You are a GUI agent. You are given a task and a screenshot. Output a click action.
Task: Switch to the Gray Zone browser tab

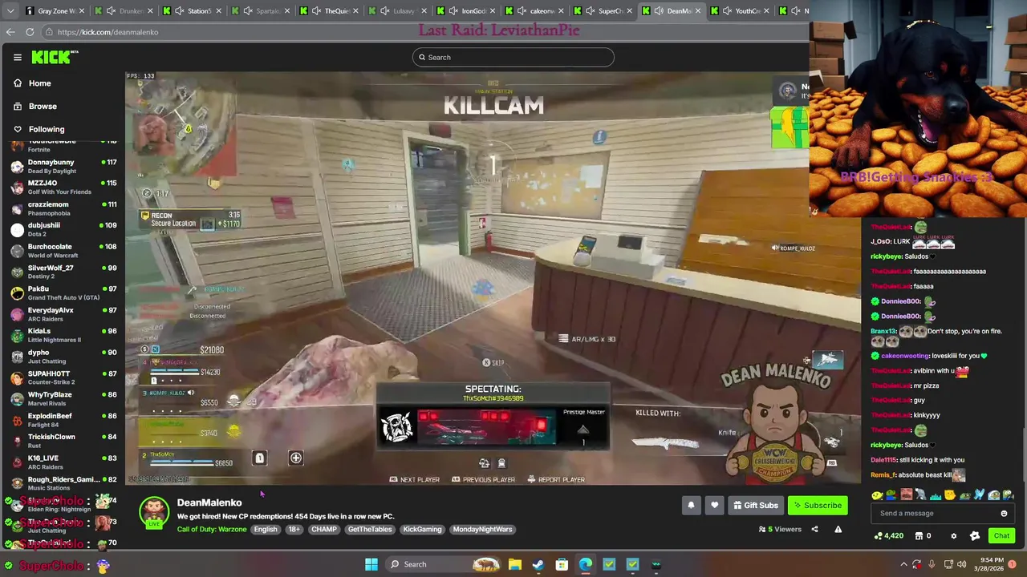pyautogui.click(x=56, y=10)
